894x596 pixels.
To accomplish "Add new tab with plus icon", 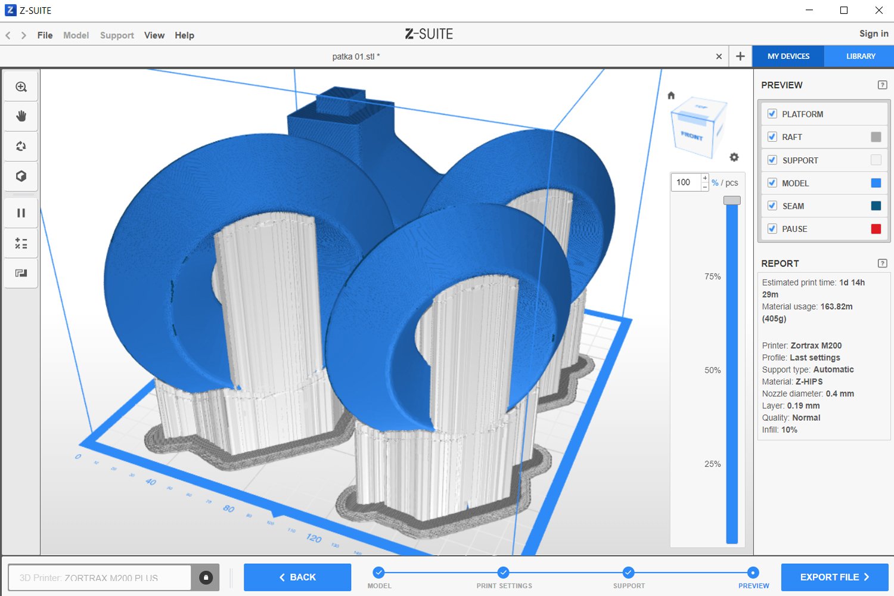I will [740, 56].
